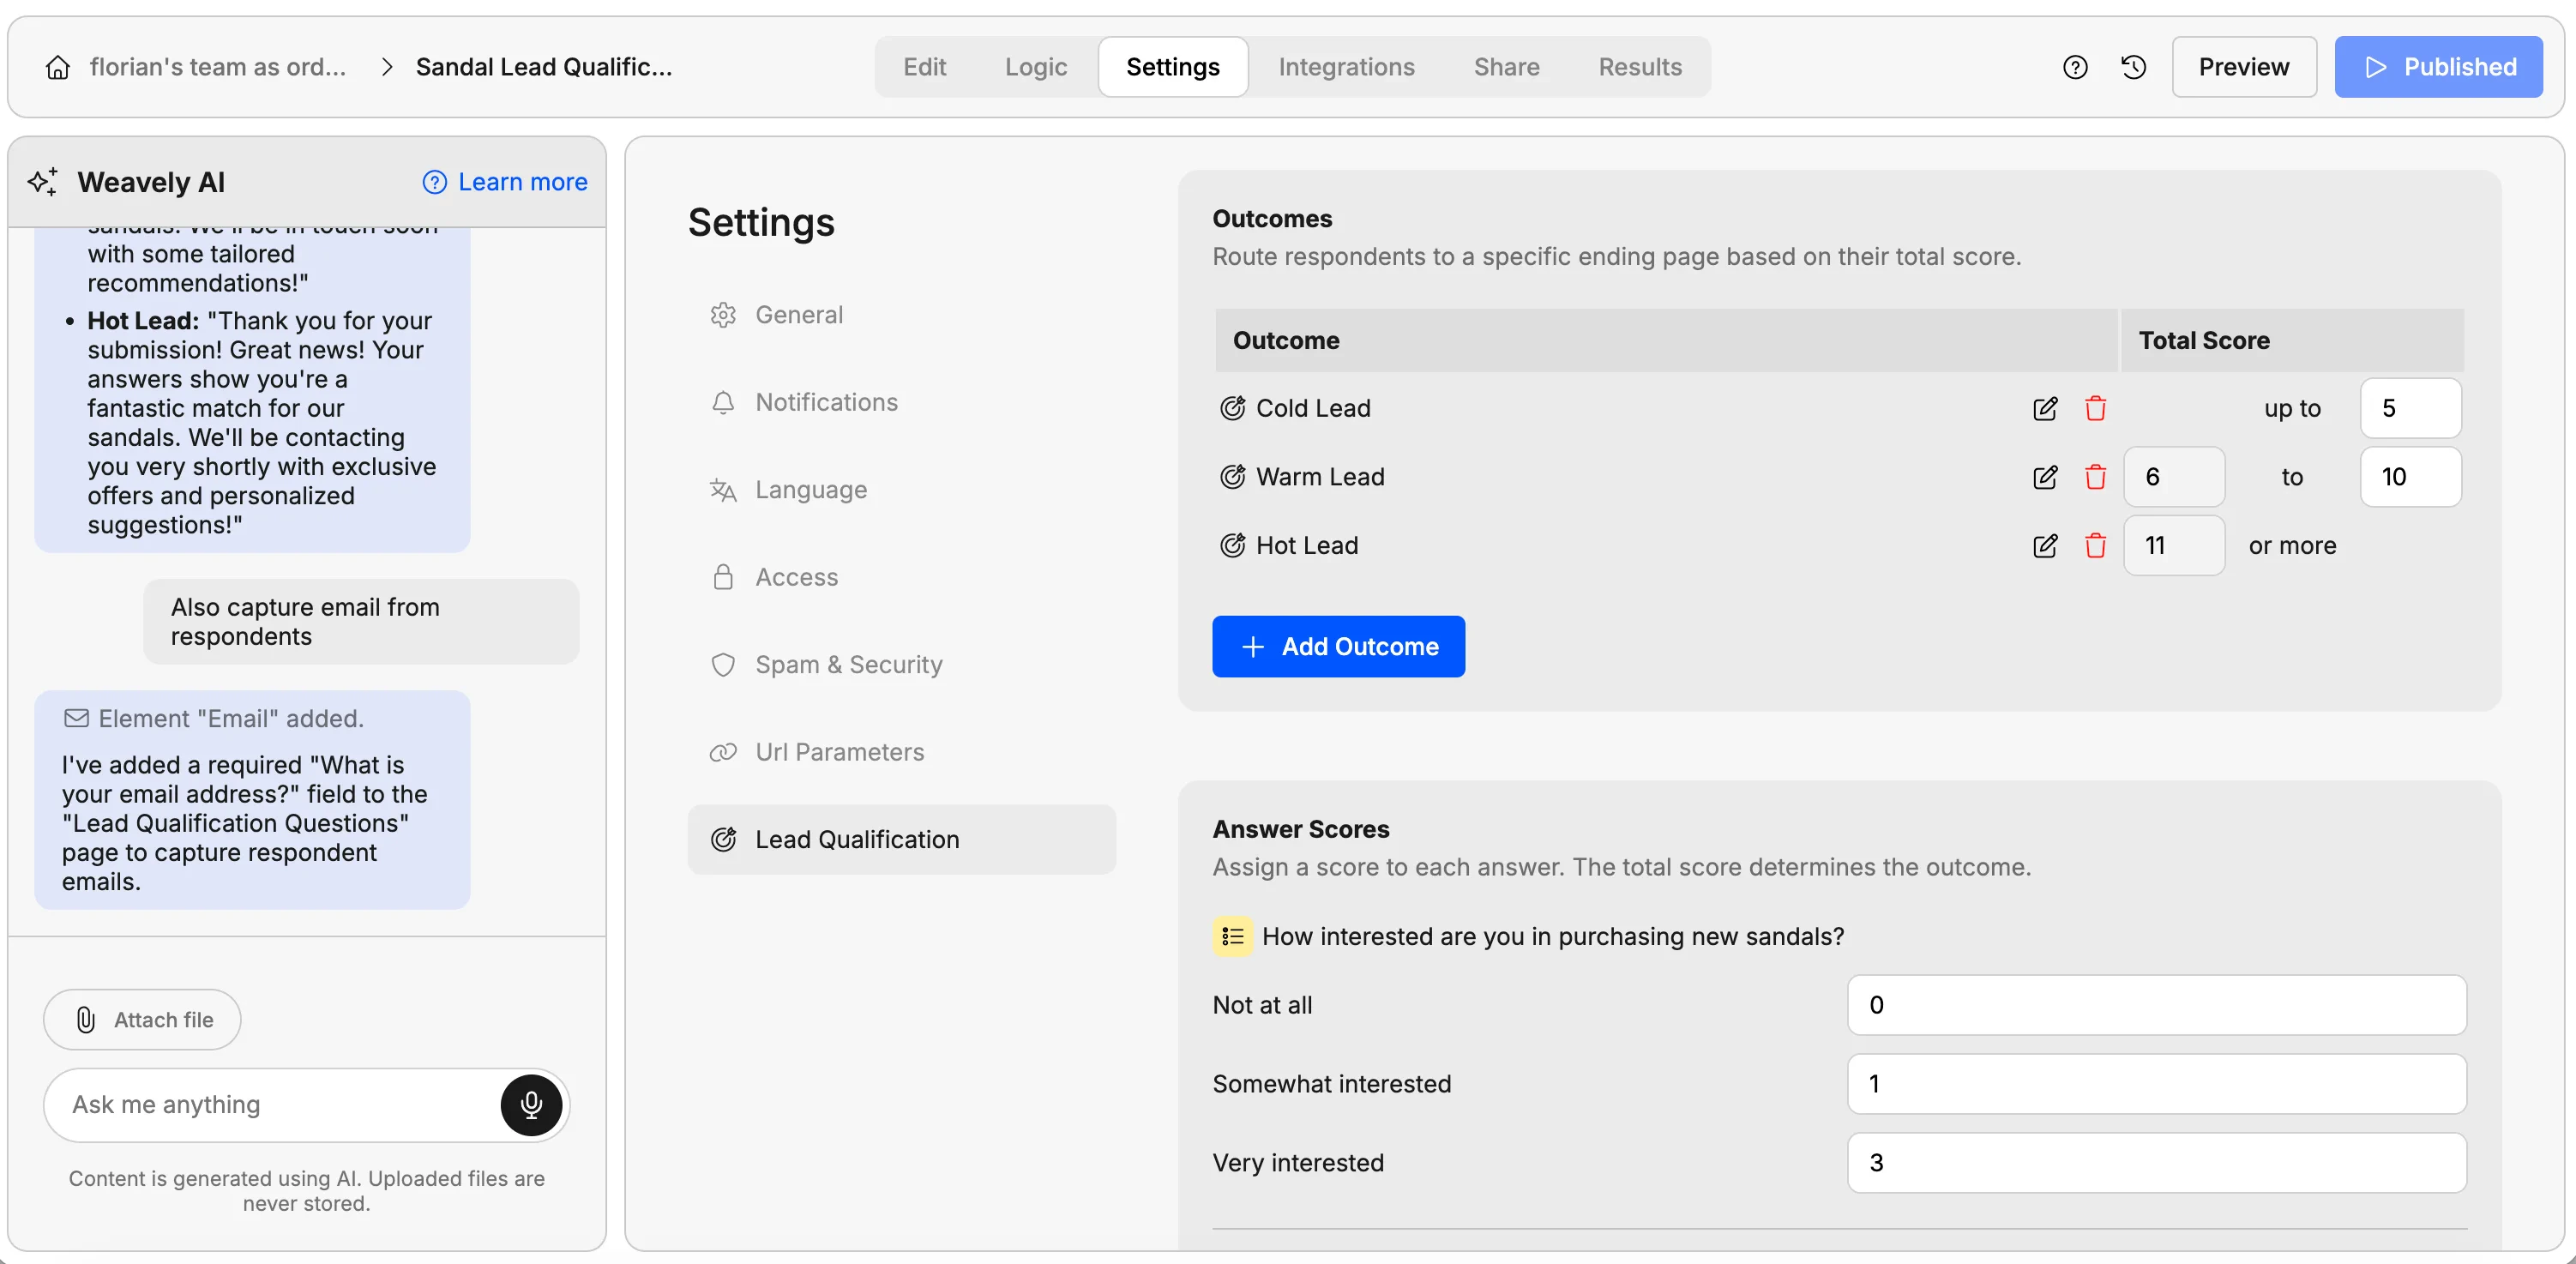
Task: Open Access settings
Action: pyautogui.click(x=901, y=577)
